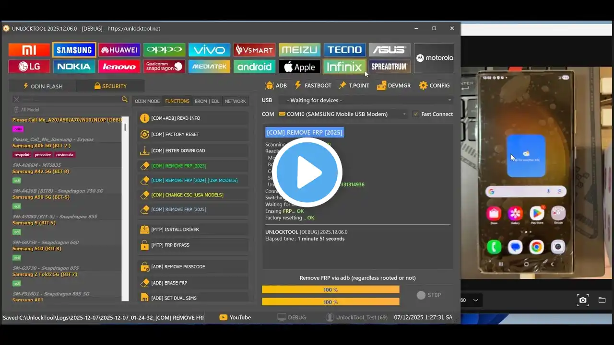Open the ASUS brand section
The height and width of the screenshot is (345, 614).
(x=390, y=50)
